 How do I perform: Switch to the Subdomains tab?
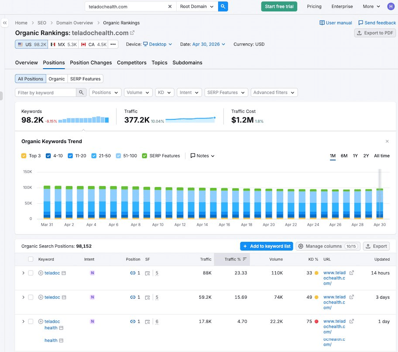tap(187, 63)
